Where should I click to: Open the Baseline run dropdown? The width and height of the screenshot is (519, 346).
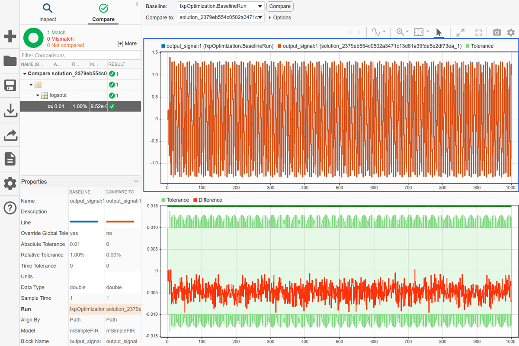pos(221,6)
